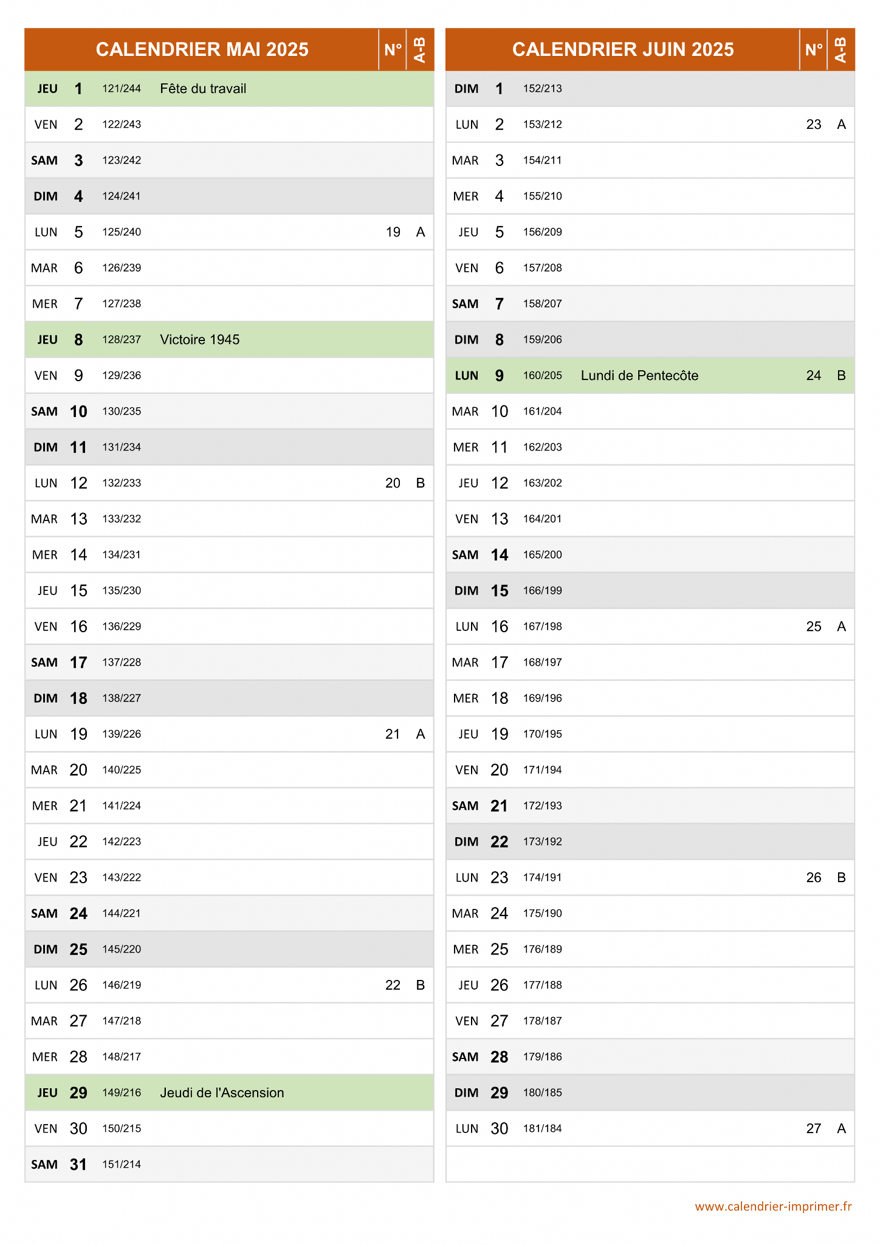
Task: Select week number 19 in May
Action: click(393, 232)
